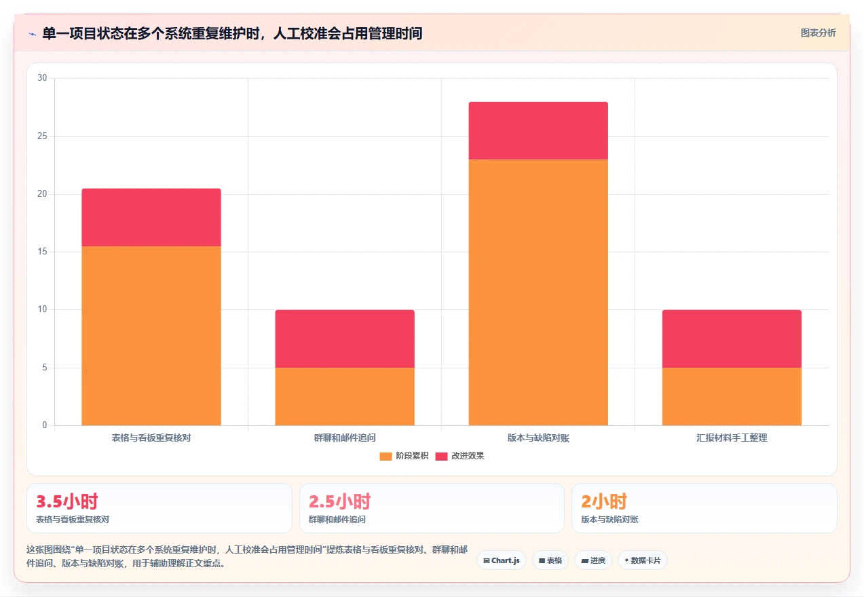864x597 pixels.
Task: Select the 3.5小时 data card
Action: (x=159, y=508)
